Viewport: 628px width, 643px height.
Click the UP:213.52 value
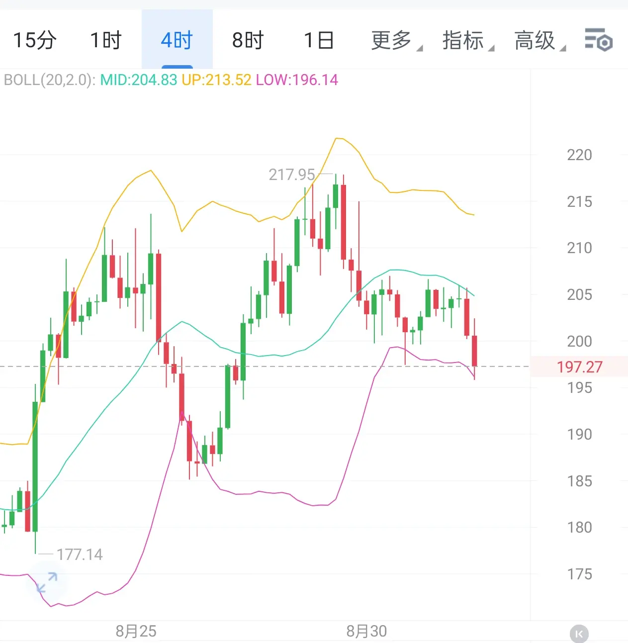point(216,80)
